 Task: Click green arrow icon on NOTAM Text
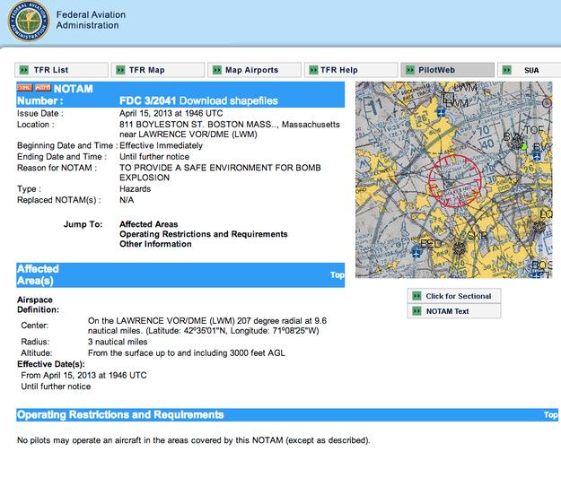pos(416,311)
